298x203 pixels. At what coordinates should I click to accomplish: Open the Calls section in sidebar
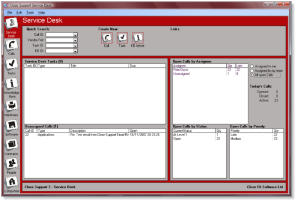pos(12,47)
